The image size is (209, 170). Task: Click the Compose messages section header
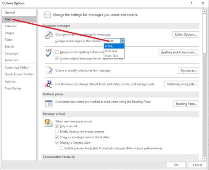[120, 26]
